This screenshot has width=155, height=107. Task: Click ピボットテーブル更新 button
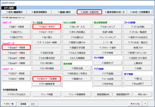(47, 79)
